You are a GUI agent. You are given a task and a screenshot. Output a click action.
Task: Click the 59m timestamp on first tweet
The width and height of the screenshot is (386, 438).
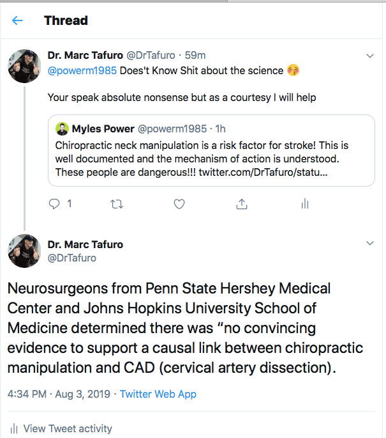click(x=194, y=56)
